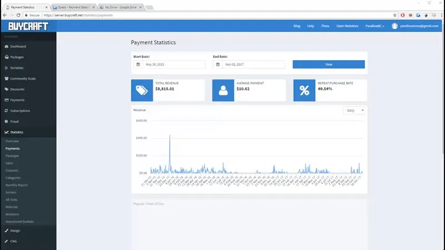Click the CMS pencil icon
Image resolution: width=445 pixels, height=250 pixels.
tap(7, 242)
